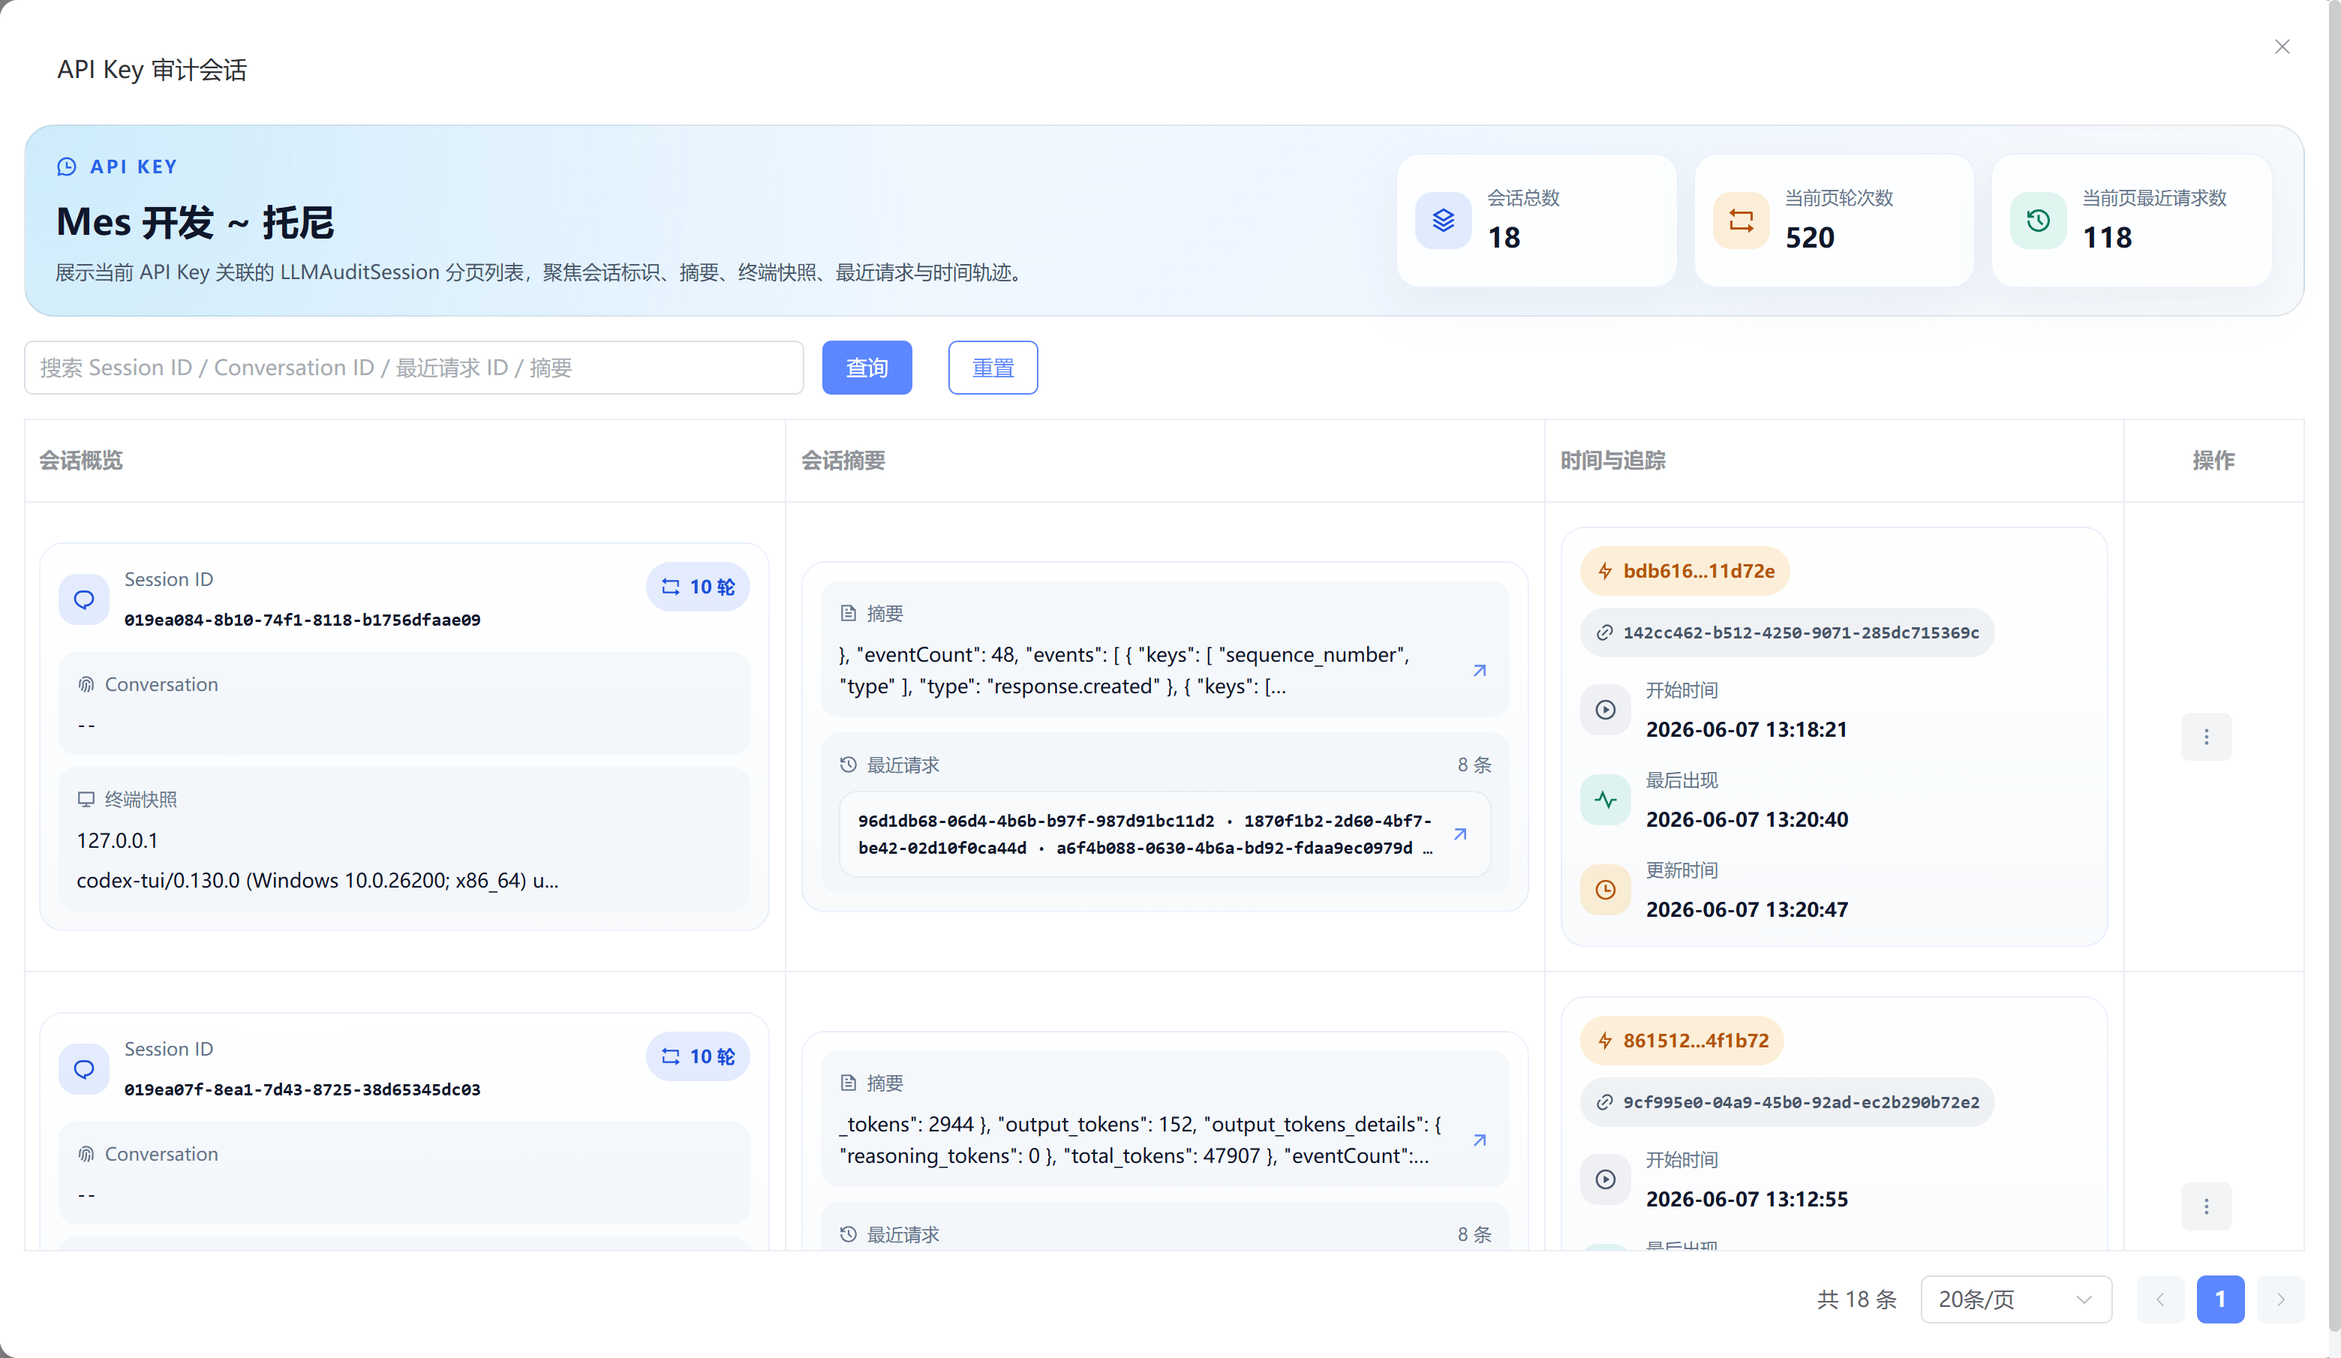Click the 重置 button
2341x1358 pixels.
tap(993, 368)
